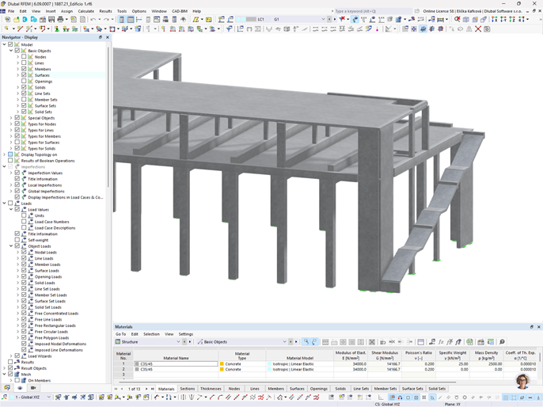Click the keyword search input field
The width and height of the screenshot is (543, 407).
[369, 11]
